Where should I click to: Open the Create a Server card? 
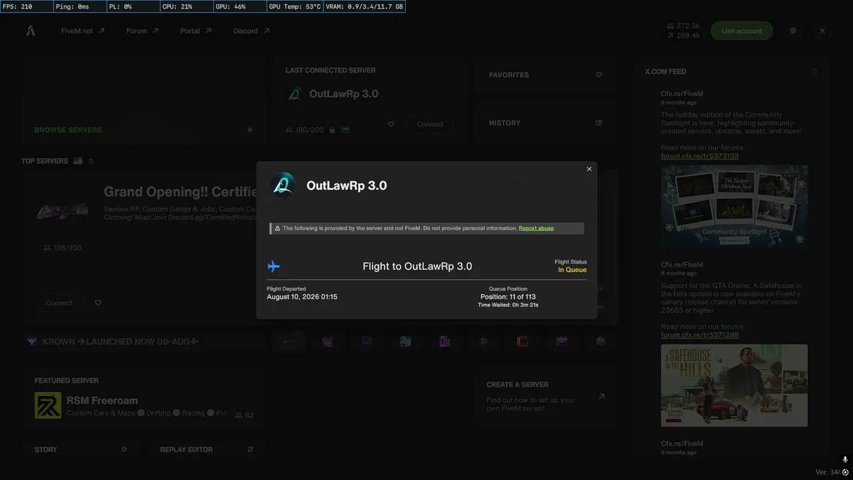tap(545, 396)
